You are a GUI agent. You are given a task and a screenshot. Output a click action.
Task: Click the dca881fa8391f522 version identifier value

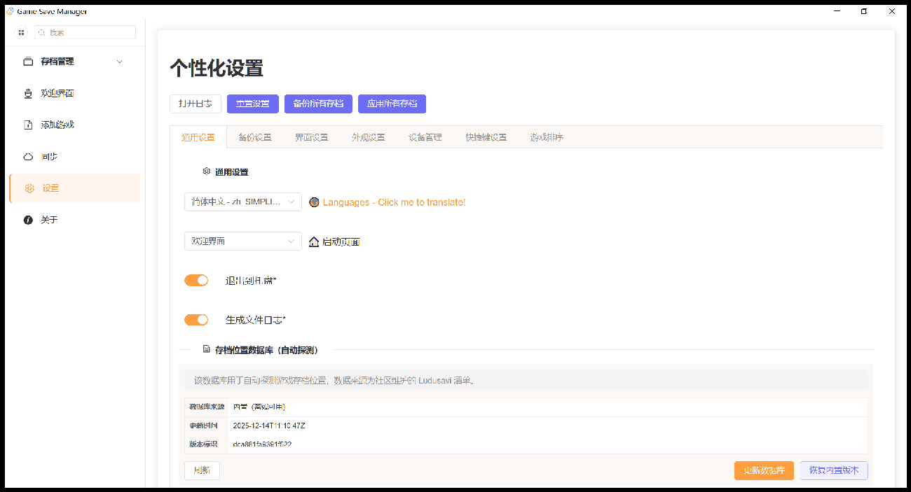(x=262, y=444)
